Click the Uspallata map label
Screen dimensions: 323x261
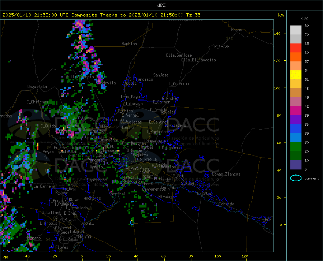pyautogui.click(x=37, y=87)
